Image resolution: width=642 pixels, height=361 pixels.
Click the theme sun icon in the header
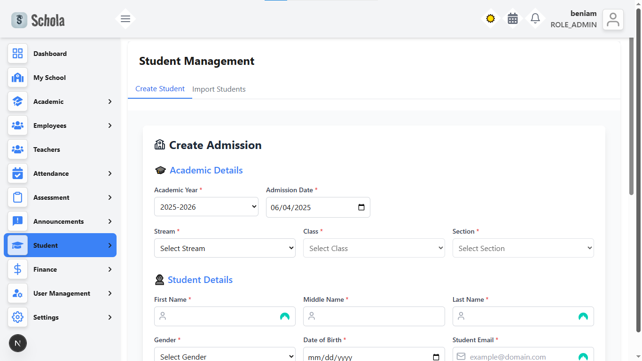point(490,19)
